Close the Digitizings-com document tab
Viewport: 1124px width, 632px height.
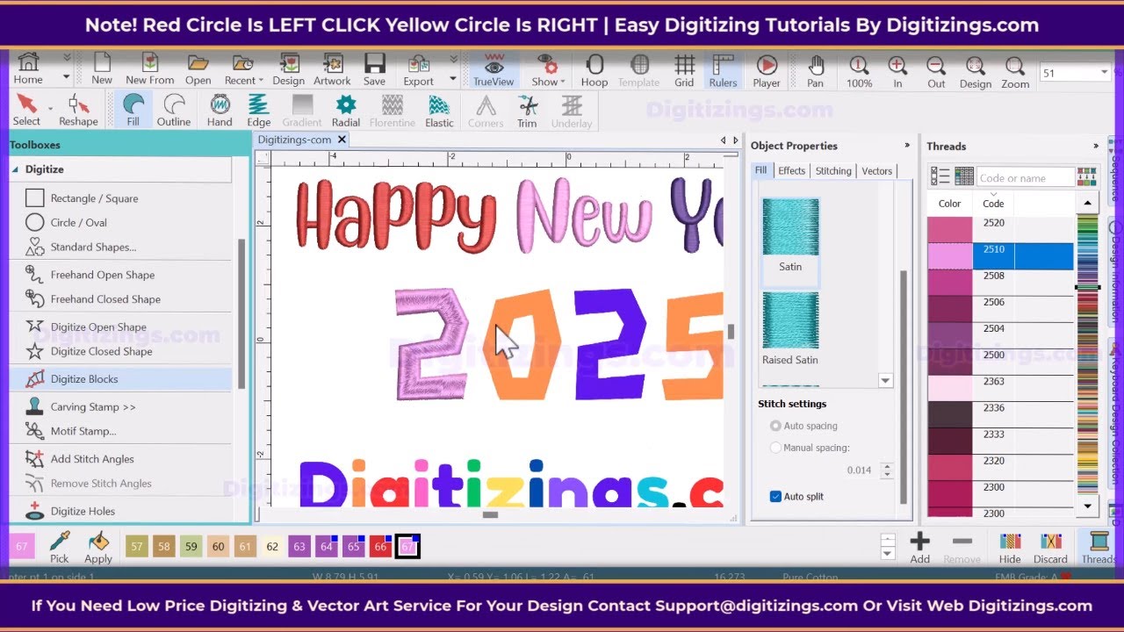342,140
